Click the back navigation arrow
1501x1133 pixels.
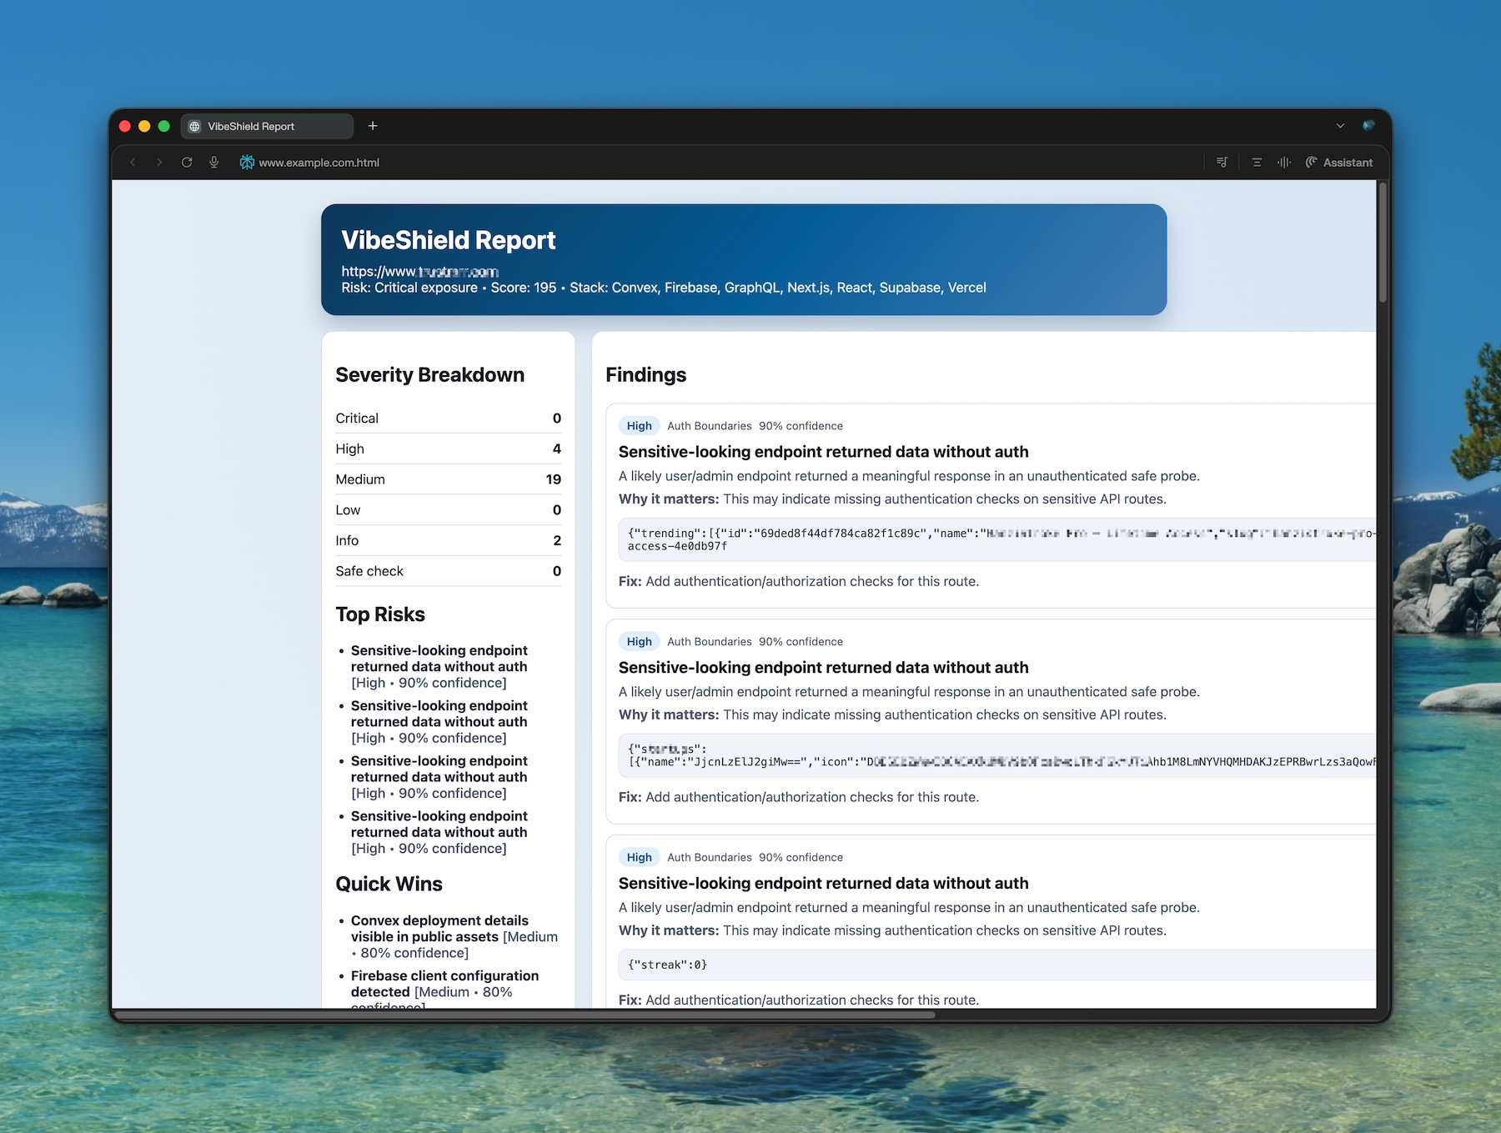pyautogui.click(x=133, y=162)
